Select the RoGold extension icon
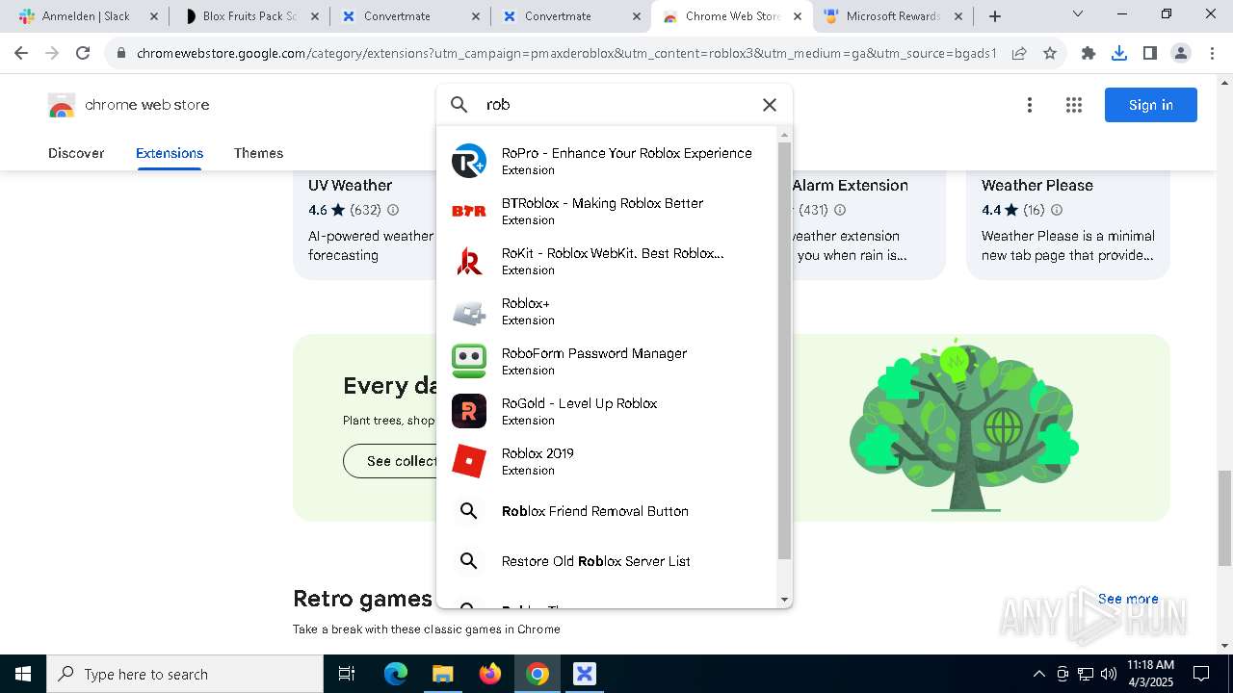Screen dimensions: 1233x693 coord(469,411)
